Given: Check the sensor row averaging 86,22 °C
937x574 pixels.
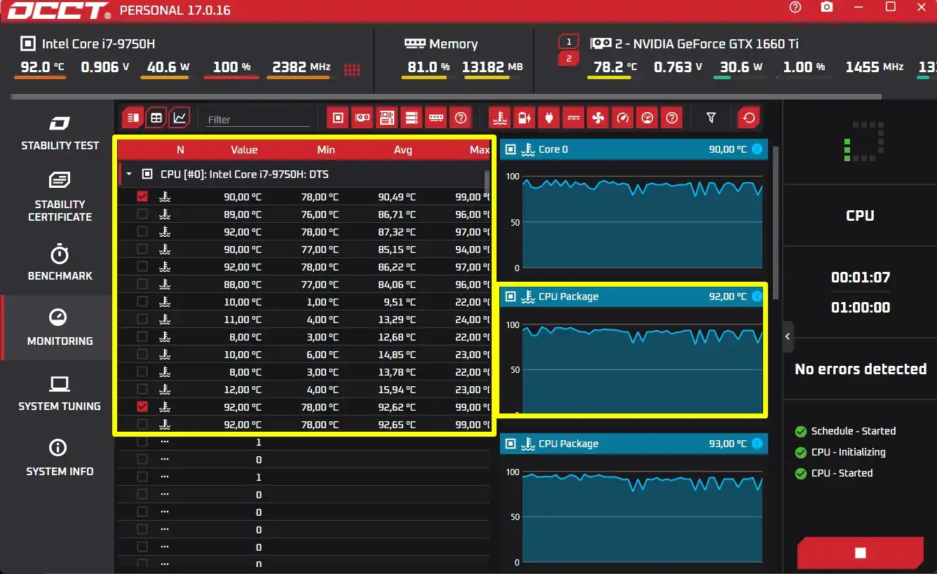Looking at the screenshot, I should 142,266.
